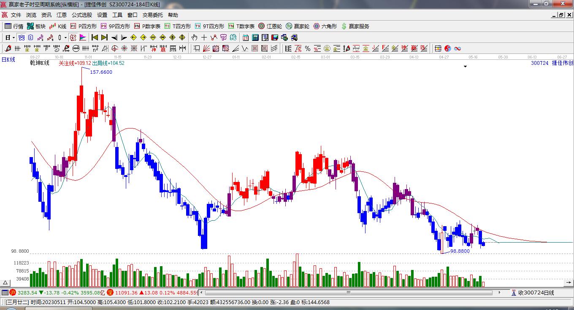Open the 资讯 menu
Image resolution: width=574 pixels, height=310 pixels.
(46, 15)
